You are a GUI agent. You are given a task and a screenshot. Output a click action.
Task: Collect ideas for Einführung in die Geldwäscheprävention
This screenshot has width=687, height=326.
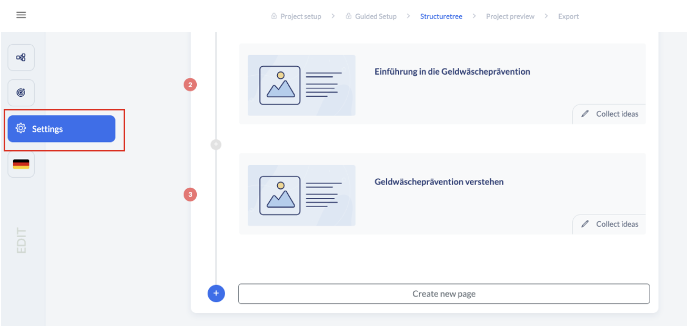pos(609,114)
